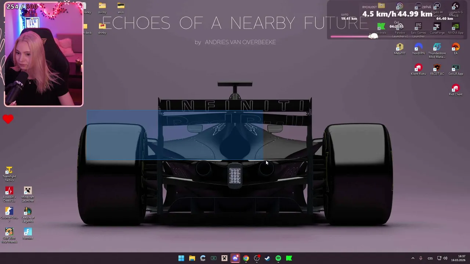Select the Fortnite desktop shortcut

point(28,234)
